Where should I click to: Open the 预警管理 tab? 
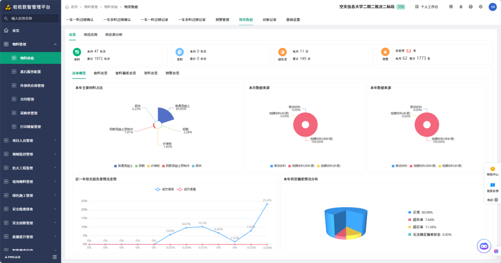(222, 20)
